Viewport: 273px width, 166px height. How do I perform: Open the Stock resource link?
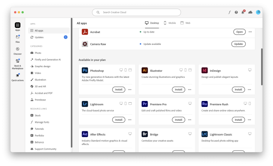[35, 116]
